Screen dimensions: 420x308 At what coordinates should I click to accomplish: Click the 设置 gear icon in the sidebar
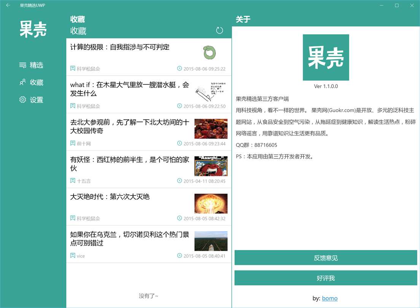click(x=22, y=100)
